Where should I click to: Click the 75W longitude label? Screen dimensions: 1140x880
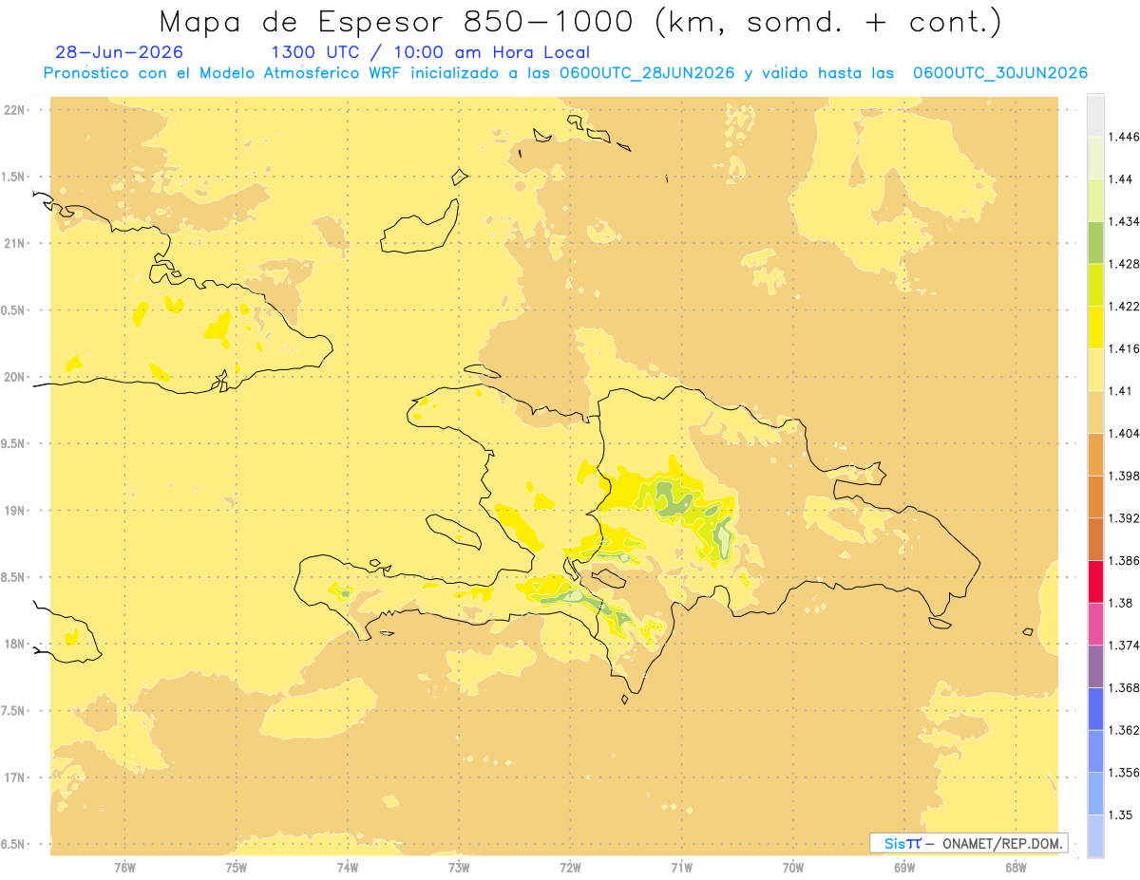237,869
